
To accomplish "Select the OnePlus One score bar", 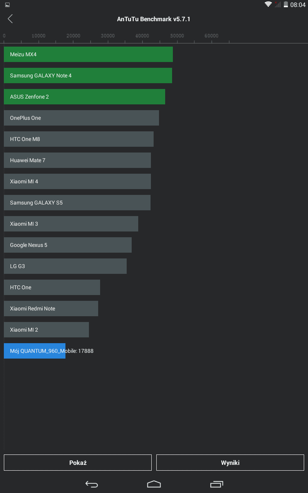I will pyautogui.click(x=81, y=118).
